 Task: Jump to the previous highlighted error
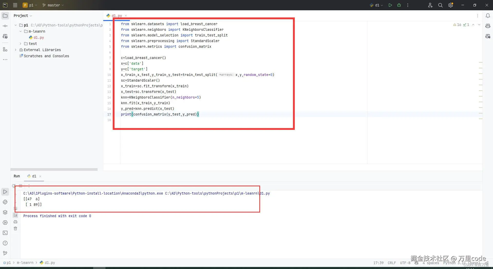coord(473,25)
